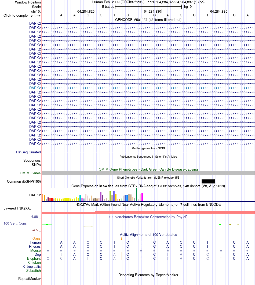Click the 100 Vert. Cons track label
This screenshot has height=285, width=255.
click(15, 223)
